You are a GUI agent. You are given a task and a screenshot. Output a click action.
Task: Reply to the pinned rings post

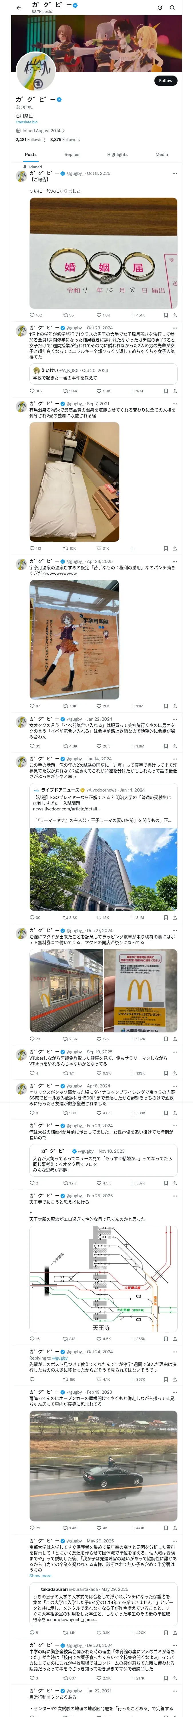[x=35, y=315]
